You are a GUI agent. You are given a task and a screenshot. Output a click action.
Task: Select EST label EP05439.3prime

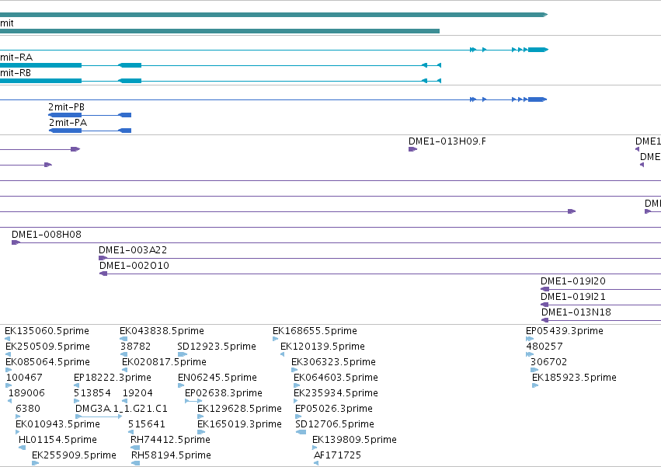pos(565,331)
